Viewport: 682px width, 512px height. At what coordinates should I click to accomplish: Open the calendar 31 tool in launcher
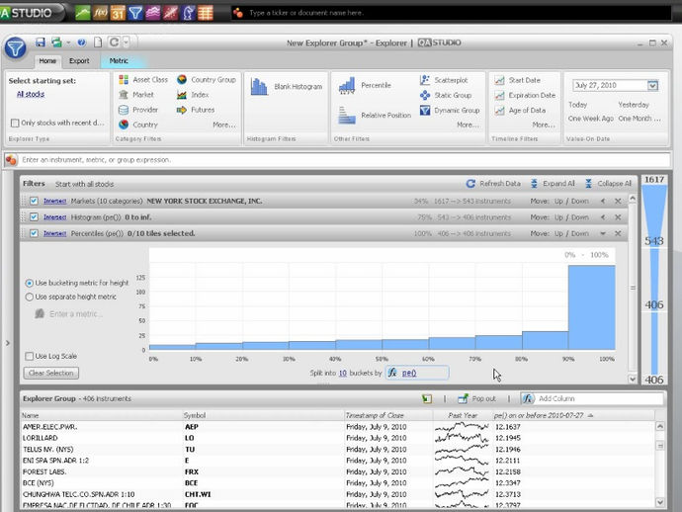tap(118, 13)
